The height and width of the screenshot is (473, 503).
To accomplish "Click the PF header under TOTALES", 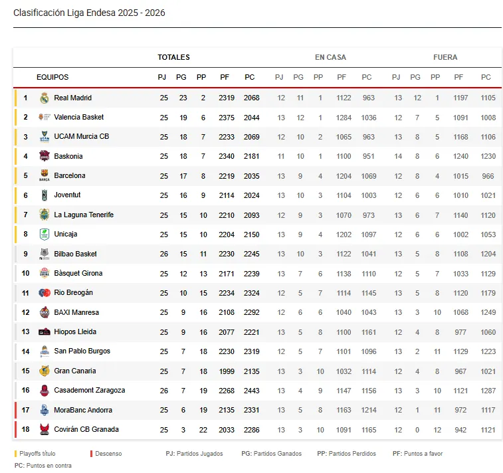I will [225, 77].
